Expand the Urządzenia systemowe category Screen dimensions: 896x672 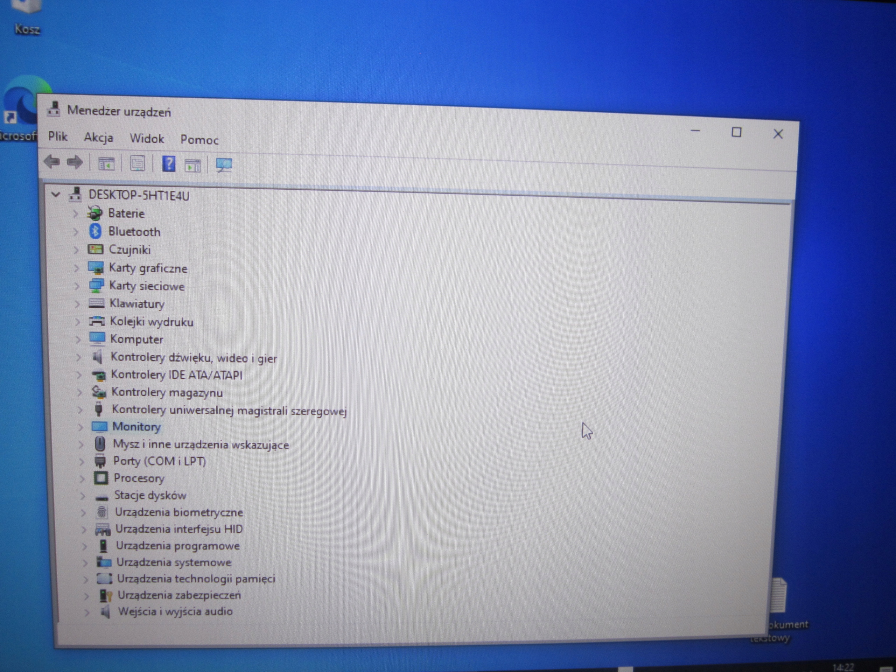(85, 563)
